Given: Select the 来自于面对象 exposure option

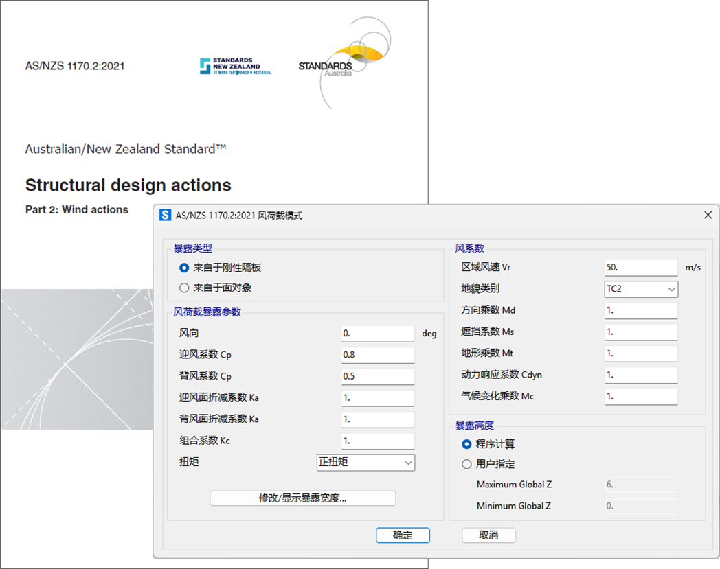Looking at the screenshot, I should coord(184,288).
